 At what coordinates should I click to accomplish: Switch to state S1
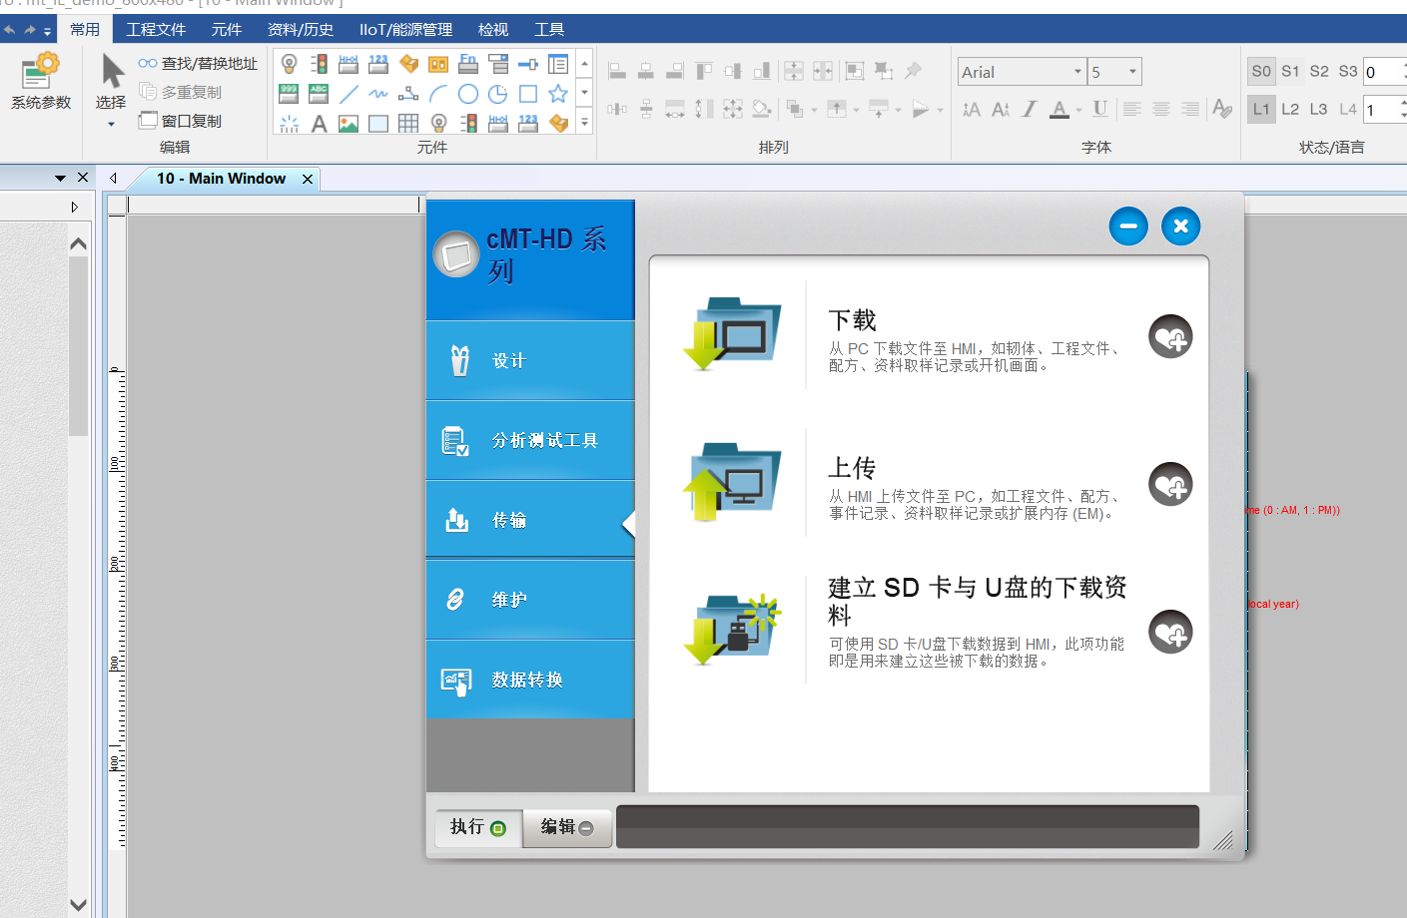click(x=1290, y=72)
